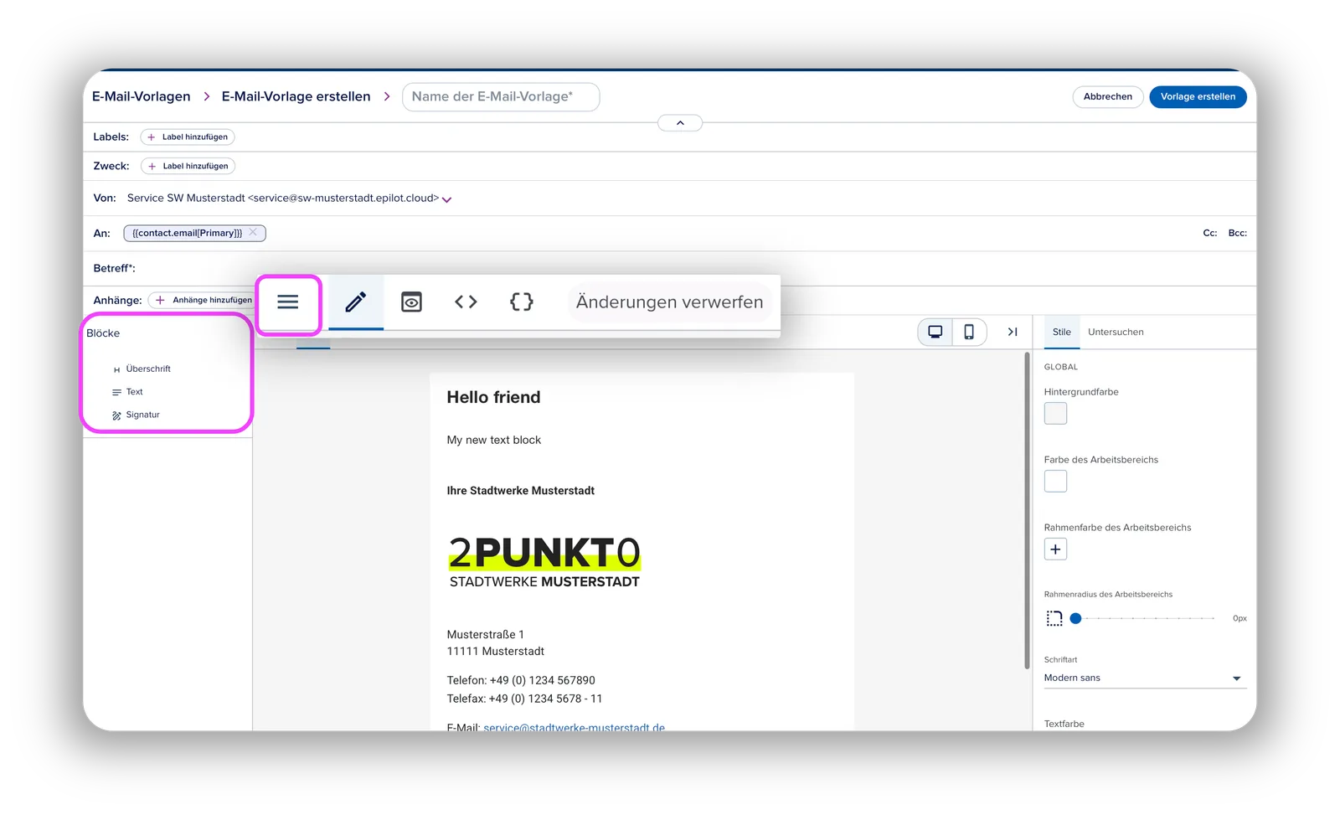Click the Telefax number line

(x=524, y=699)
